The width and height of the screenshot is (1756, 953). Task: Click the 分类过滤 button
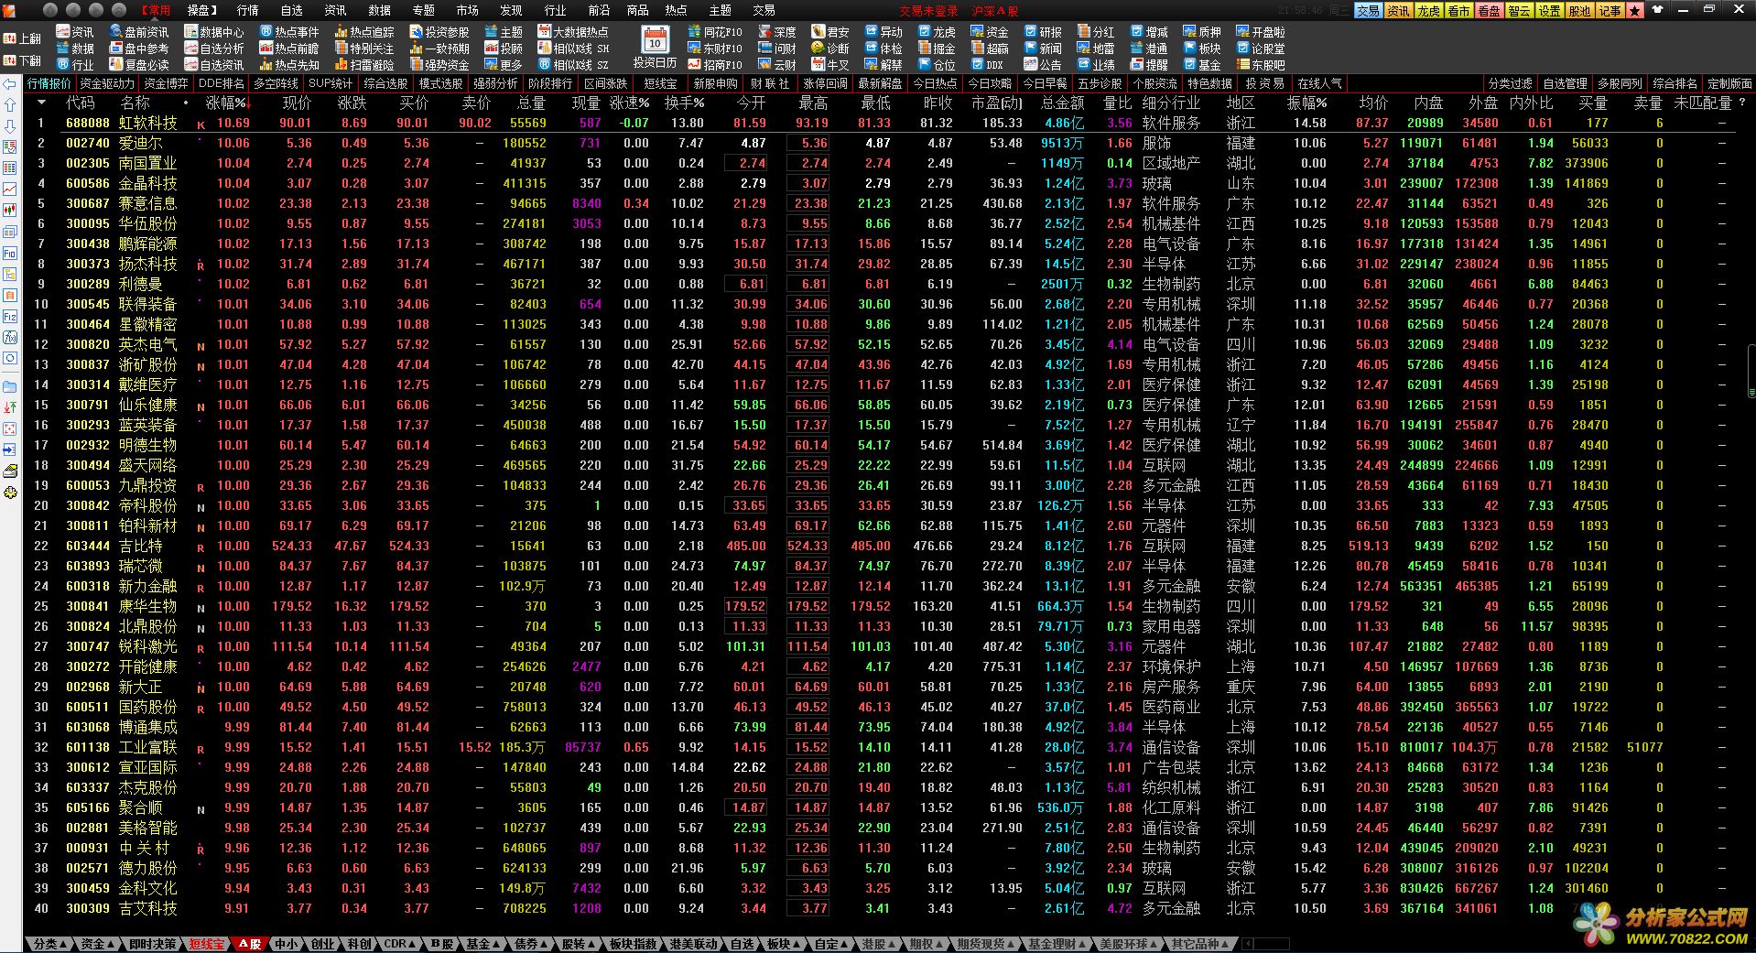click(1510, 83)
